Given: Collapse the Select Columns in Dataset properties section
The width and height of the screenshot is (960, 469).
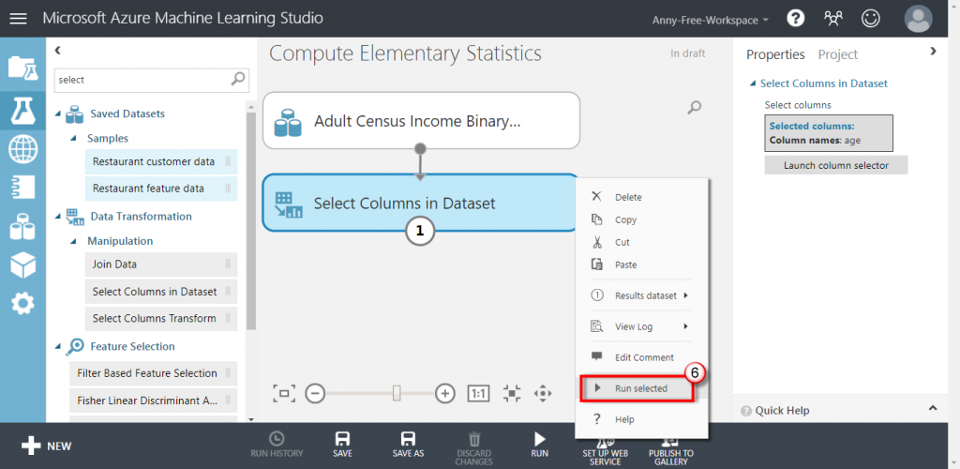Looking at the screenshot, I should 753,83.
